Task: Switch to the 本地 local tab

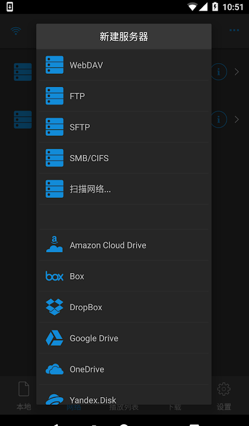Action: (x=24, y=396)
